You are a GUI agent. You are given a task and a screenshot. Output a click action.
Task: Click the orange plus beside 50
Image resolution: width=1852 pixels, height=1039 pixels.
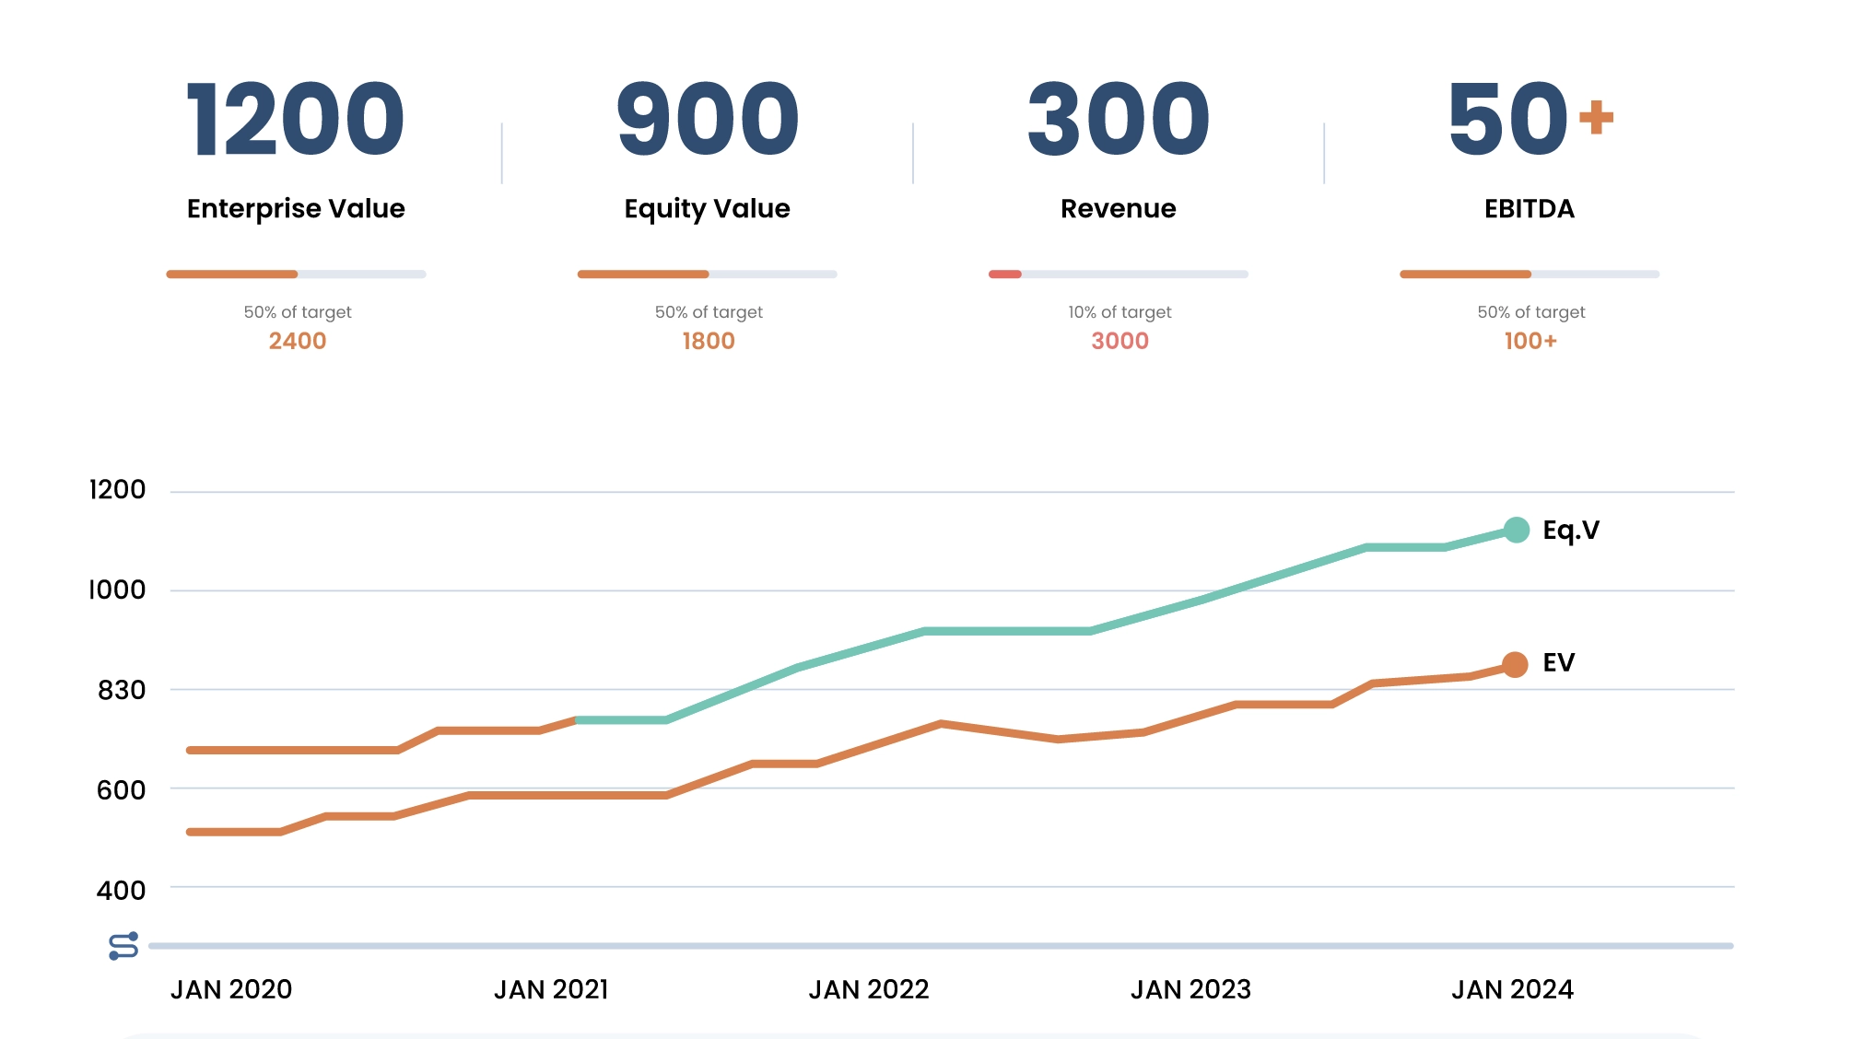point(1596,117)
